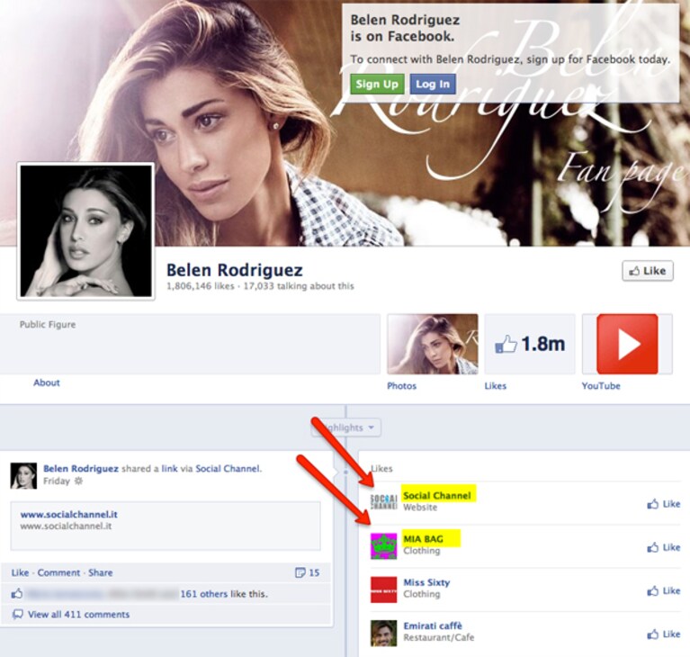Click Comment under the shared post
This screenshot has height=657, width=690.
58,572
